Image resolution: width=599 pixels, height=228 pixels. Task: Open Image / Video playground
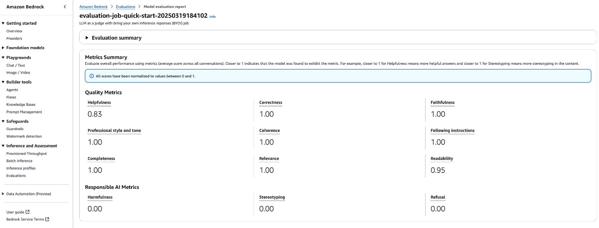coord(18,72)
